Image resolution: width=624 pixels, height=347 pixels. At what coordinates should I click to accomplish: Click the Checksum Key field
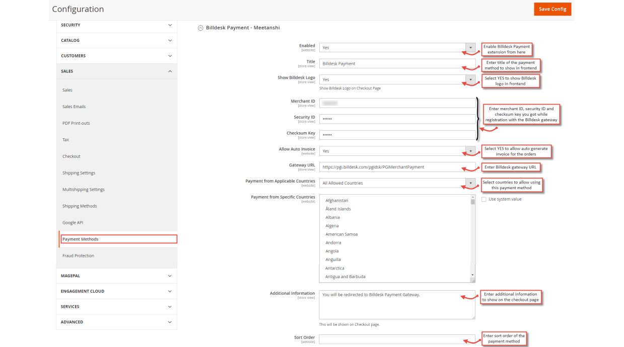click(397, 135)
